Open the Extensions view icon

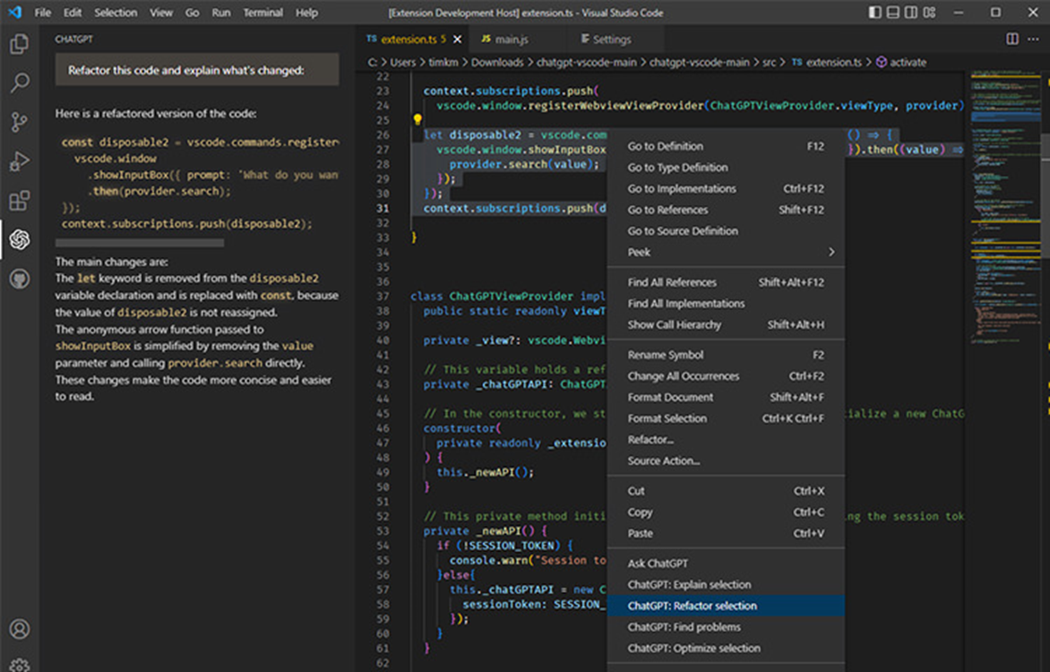19,201
